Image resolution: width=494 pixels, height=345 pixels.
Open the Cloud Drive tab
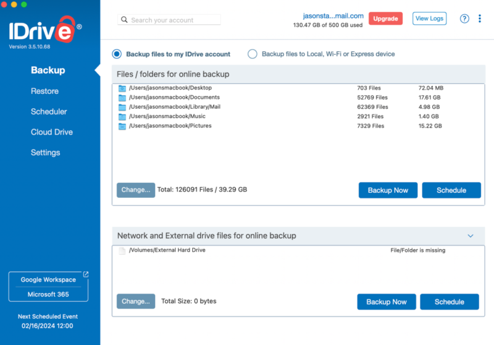pyautogui.click(x=52, y=132)
